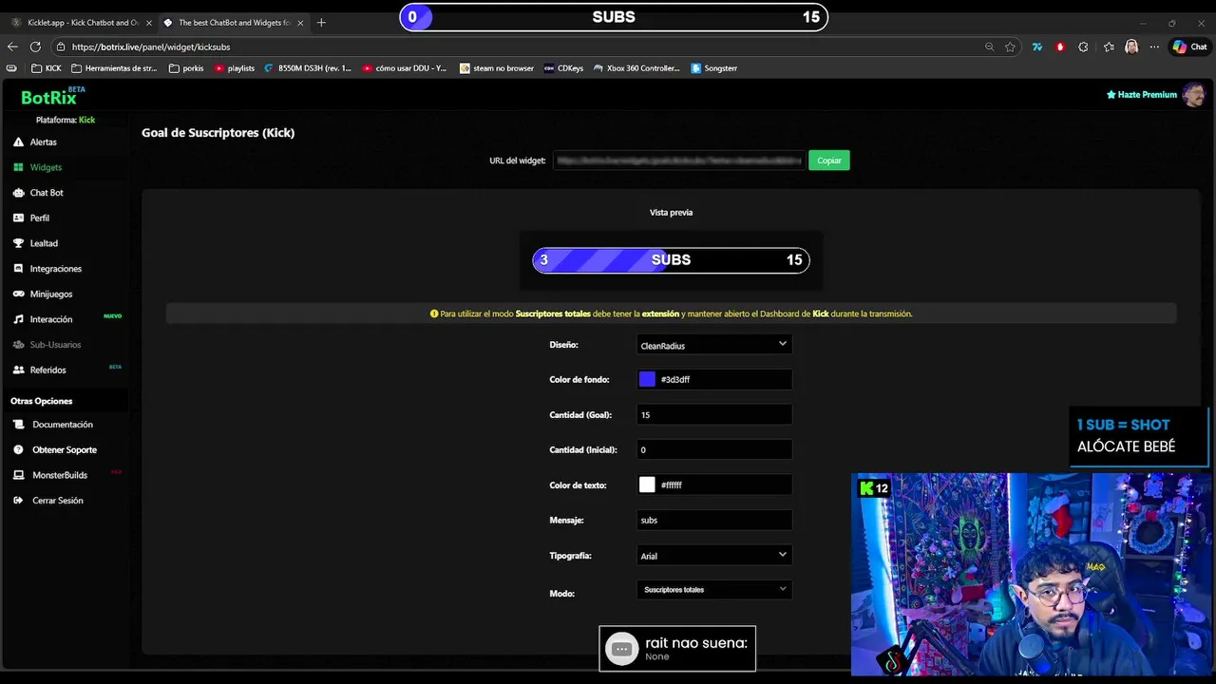Image resolution: width=1216 pixels, height=684 pixels.
Task: Click the Minijuegos gamepad icon
Action: coord(18,294)
